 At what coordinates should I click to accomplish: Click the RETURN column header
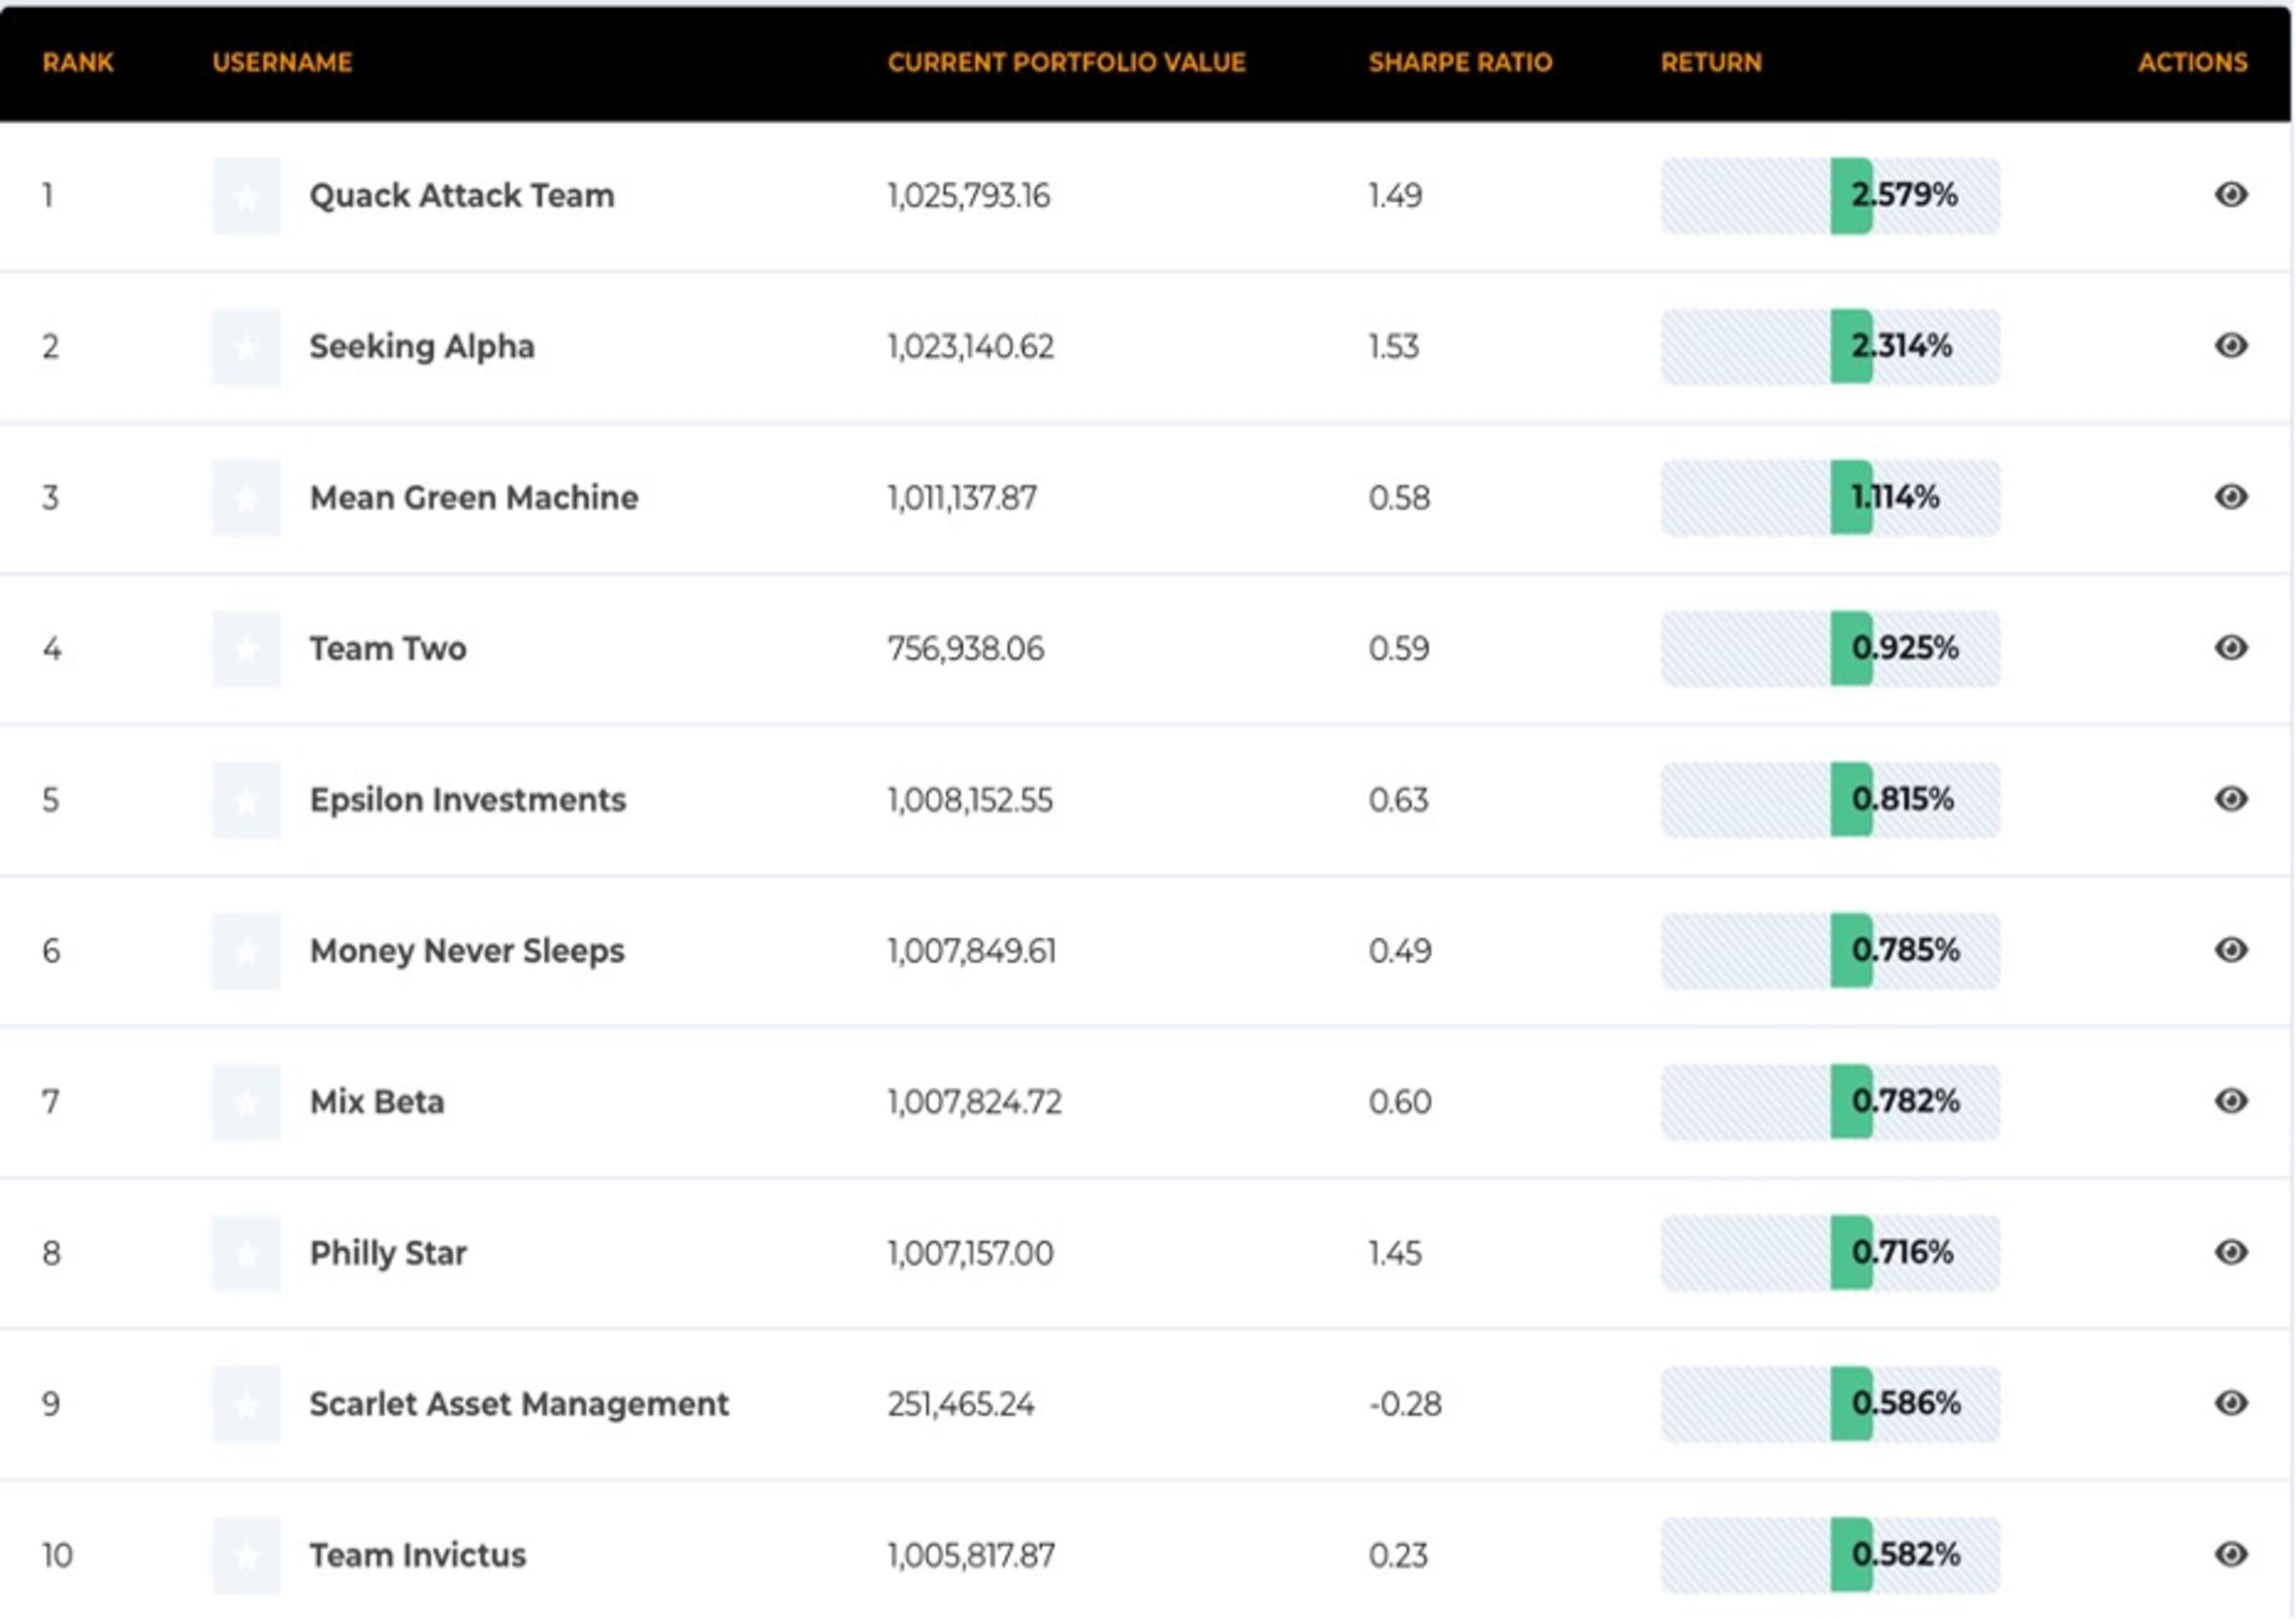(x=1711, y=62)
